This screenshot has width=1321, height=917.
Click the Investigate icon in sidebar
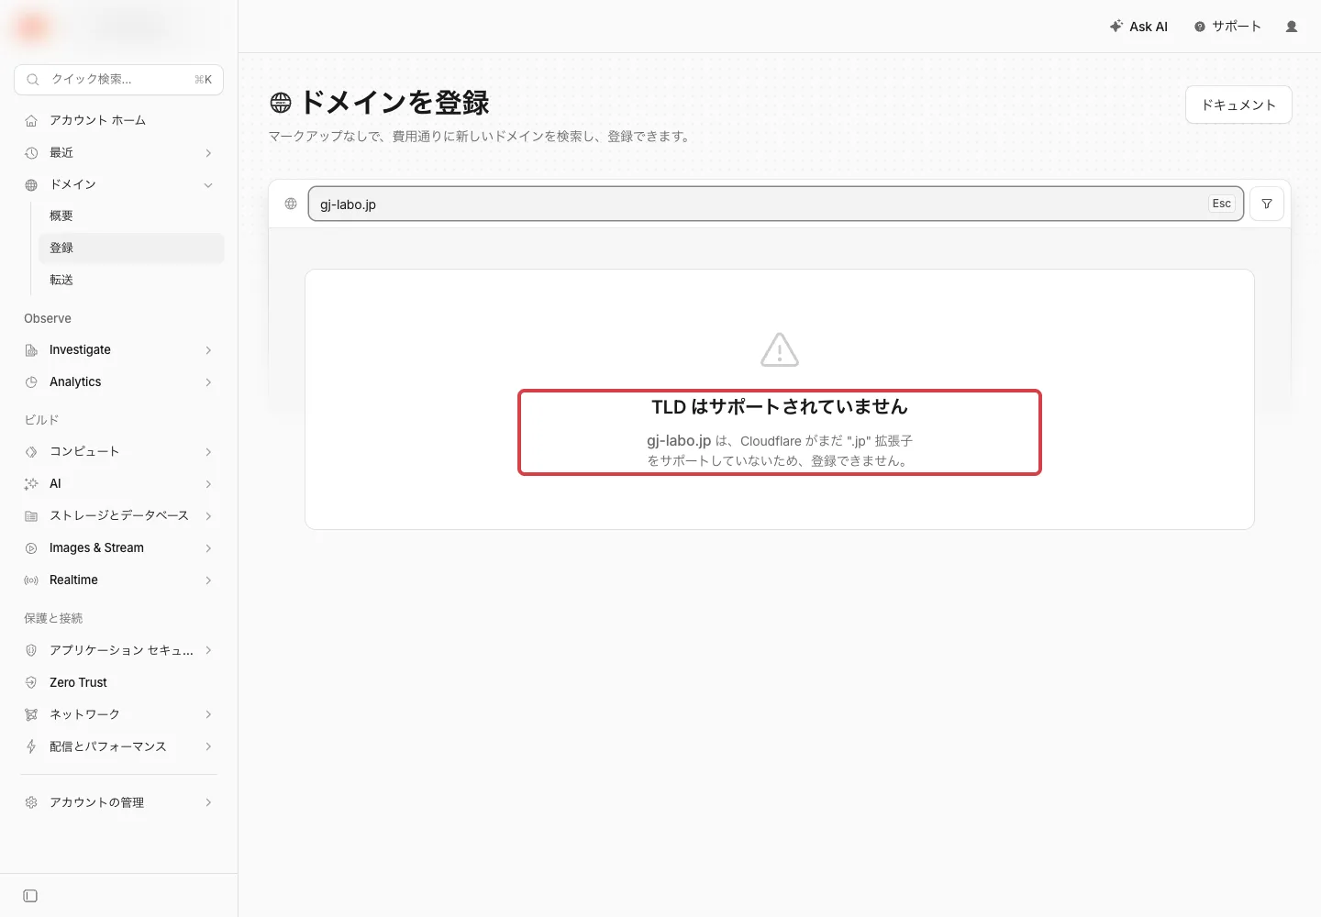coord(31,350)
